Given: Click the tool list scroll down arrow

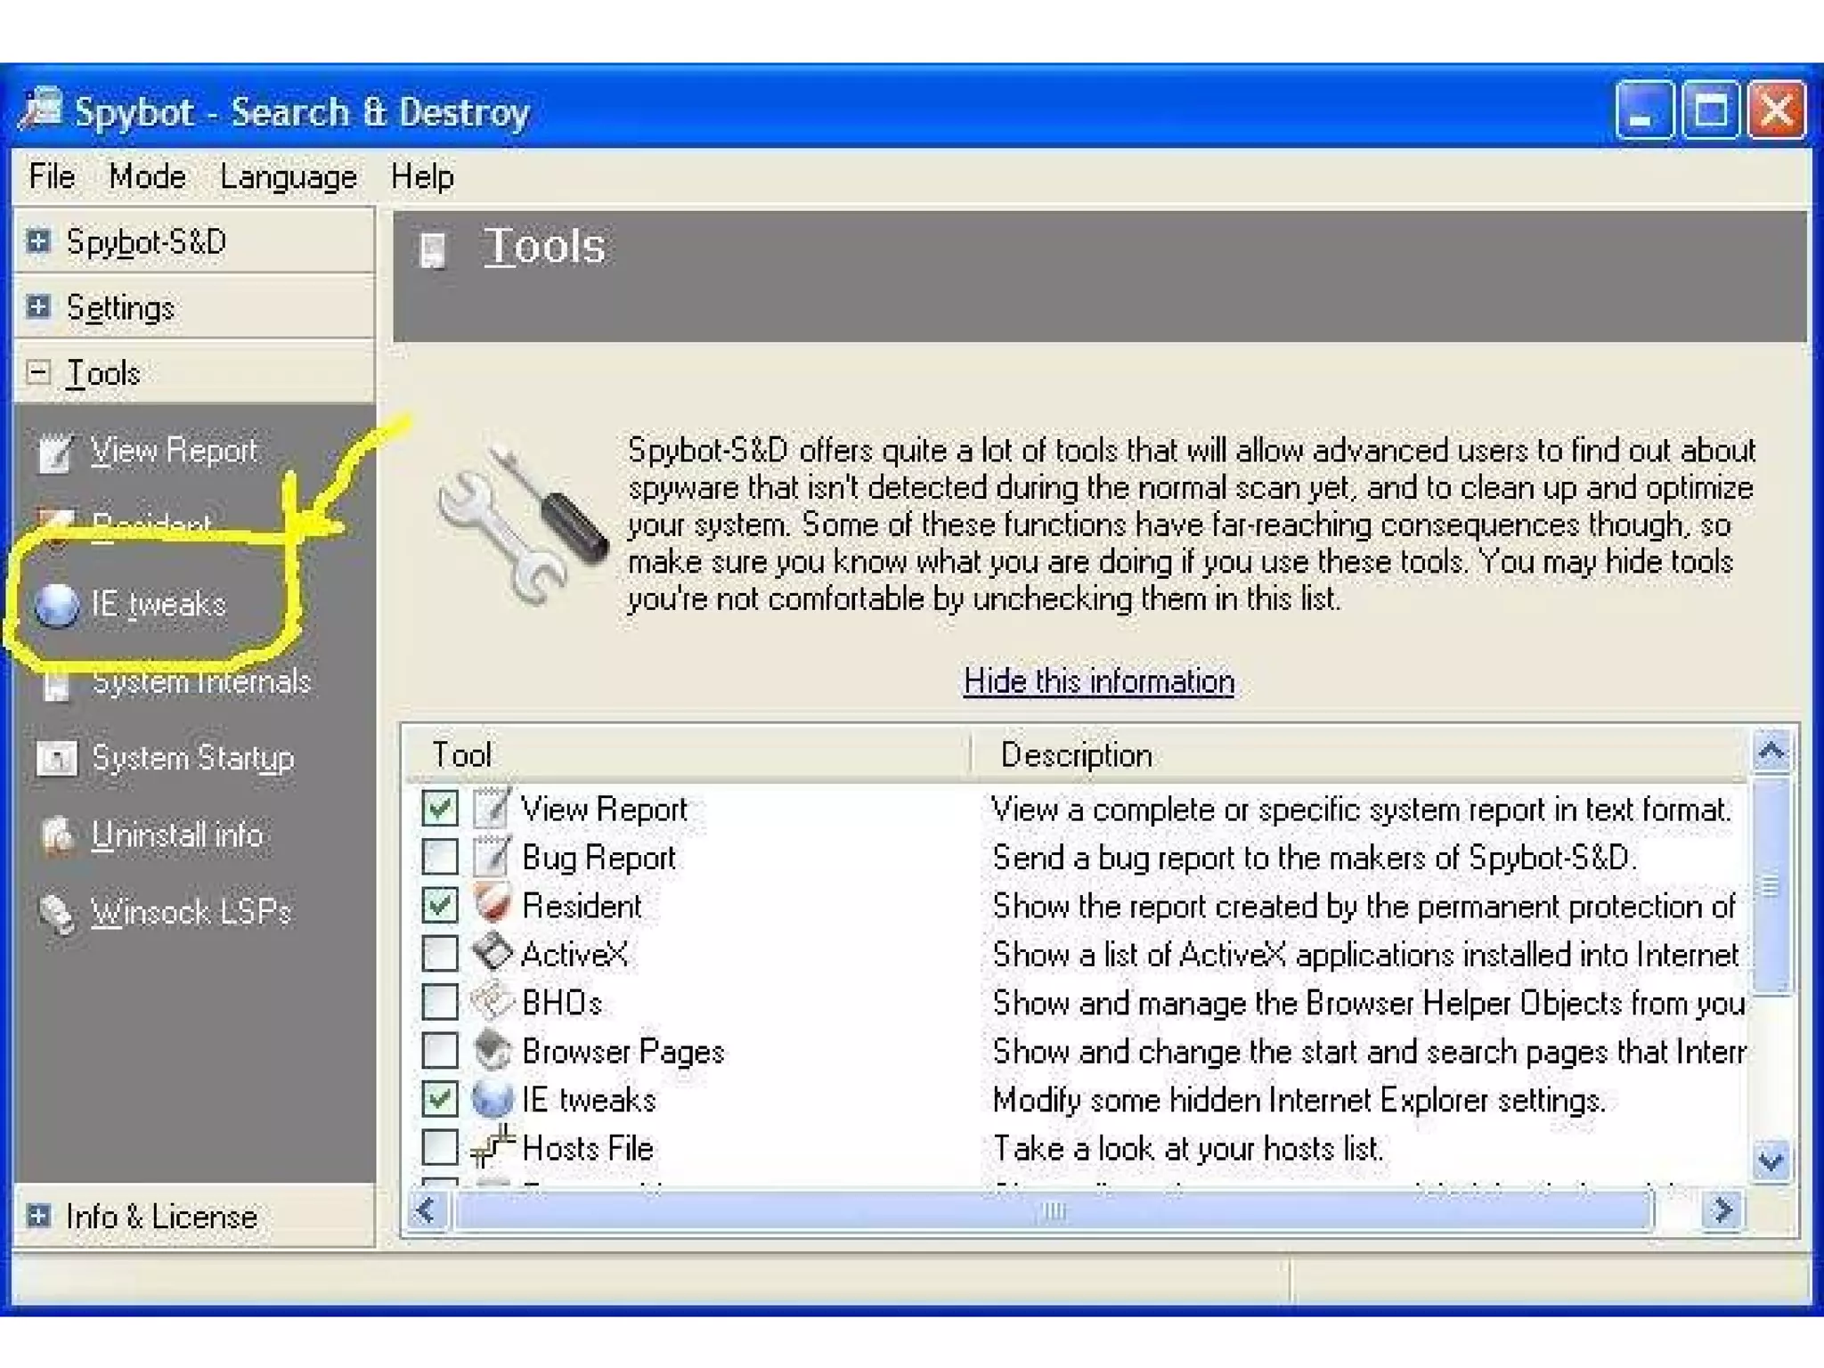Looking at the screenshot, I should 1771,1160.
